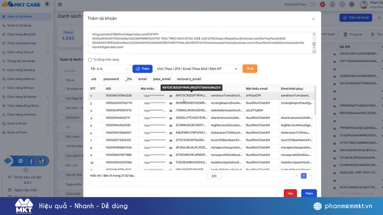
Task: Click the page size field showing 200
Action: tap(214, 176)
